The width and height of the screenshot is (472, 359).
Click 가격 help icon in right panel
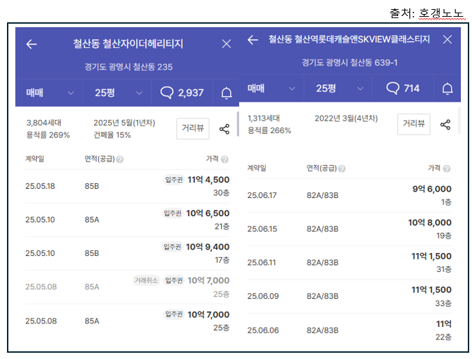point(447,169)
